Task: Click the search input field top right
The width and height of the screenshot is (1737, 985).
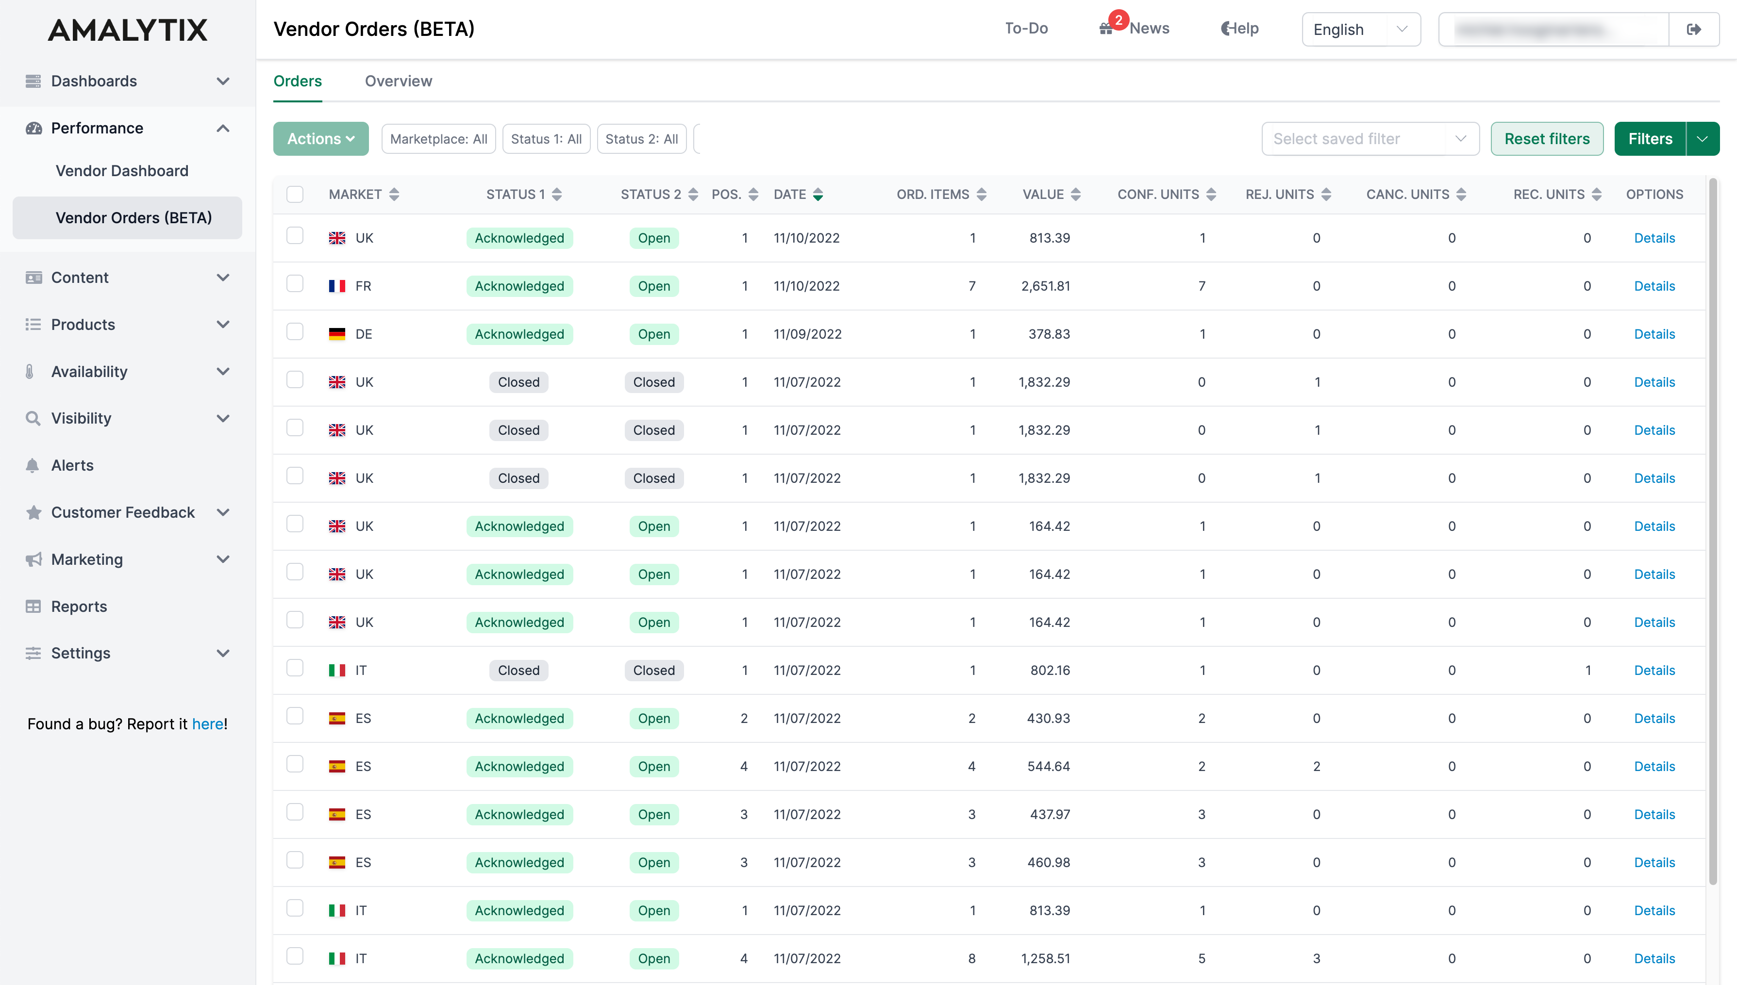Action: [1553, 29]
